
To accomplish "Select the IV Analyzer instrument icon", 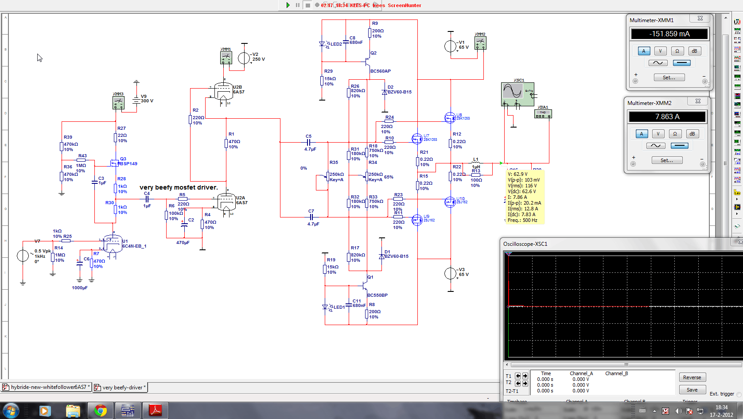I will [737, 115].
